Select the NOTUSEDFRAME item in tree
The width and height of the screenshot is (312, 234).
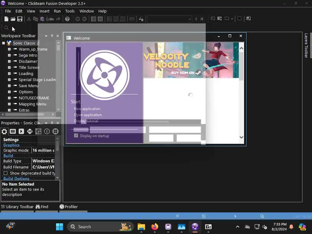point(34,98)
